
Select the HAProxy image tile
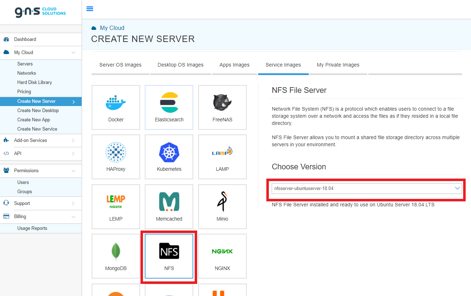pyautogui.click(x=116, y=157)
